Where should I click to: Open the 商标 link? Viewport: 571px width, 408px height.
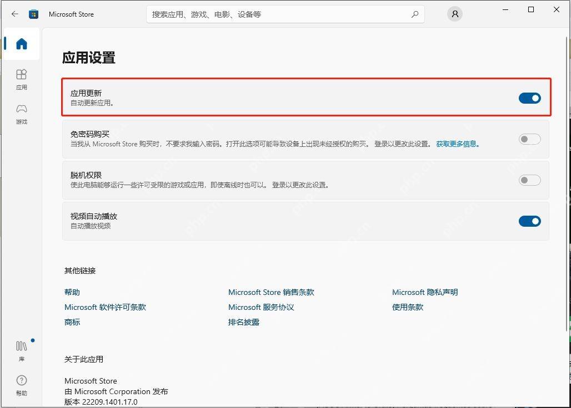click(72, 322)
